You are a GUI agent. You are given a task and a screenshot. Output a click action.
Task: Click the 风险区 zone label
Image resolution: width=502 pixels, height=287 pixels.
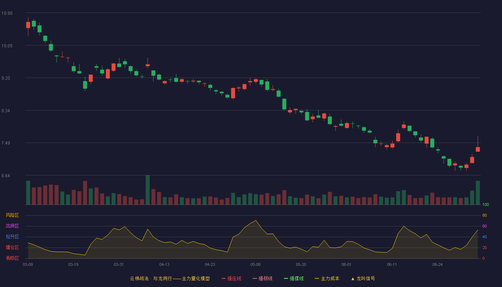click(12, 215)
